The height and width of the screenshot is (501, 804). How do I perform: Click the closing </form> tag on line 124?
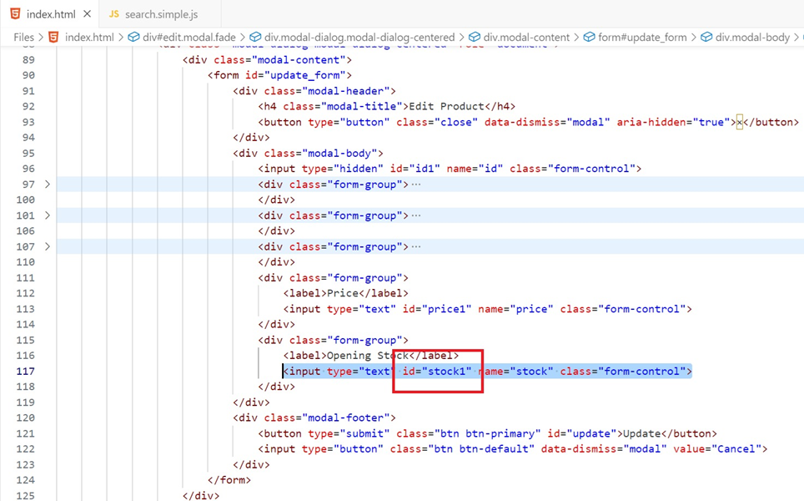pyautogui.click(x=229, y=480)
